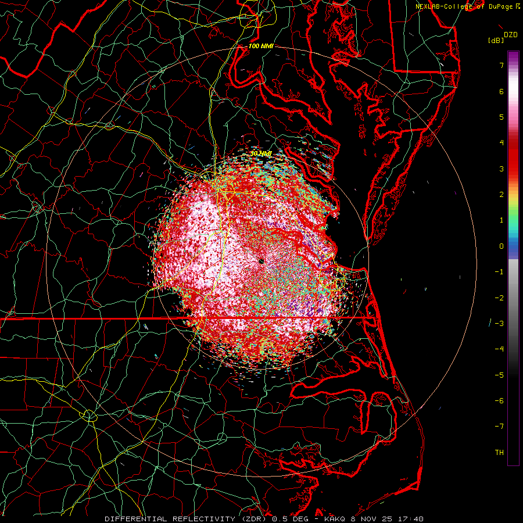The height and width of the screenshot is (523, 523).
Task: Click the -6 dB mark on color scale
Action: click(x=499, y=400)
